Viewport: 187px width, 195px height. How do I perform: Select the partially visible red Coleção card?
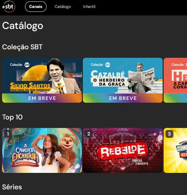pyautogui.click(x=175, y=80)
